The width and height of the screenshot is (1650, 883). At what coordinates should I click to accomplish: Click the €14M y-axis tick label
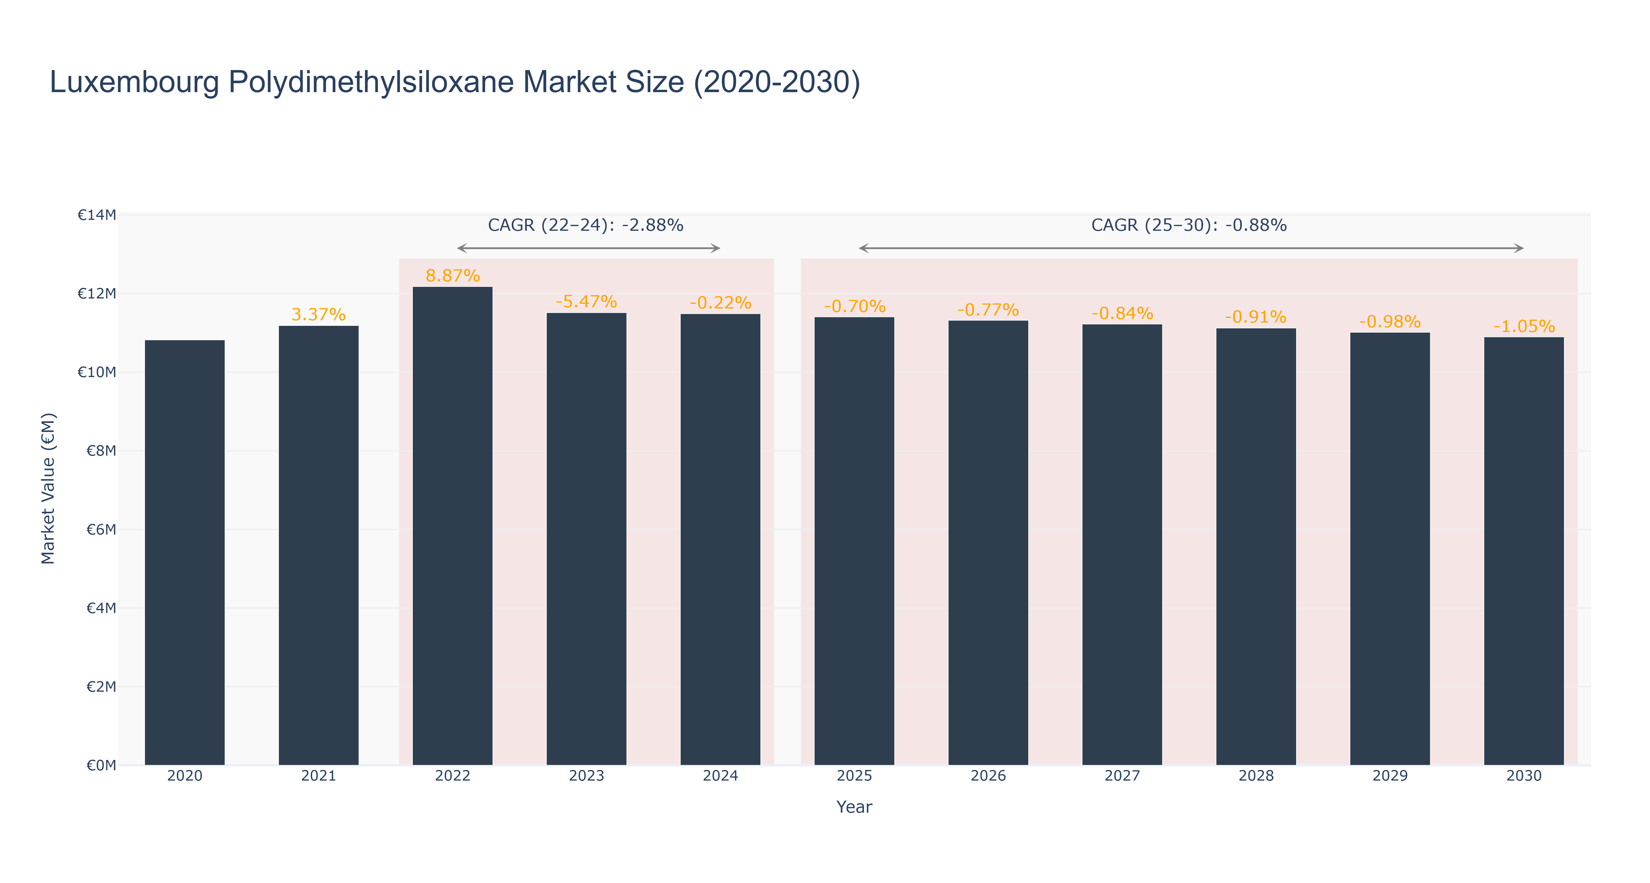(97, 215)
